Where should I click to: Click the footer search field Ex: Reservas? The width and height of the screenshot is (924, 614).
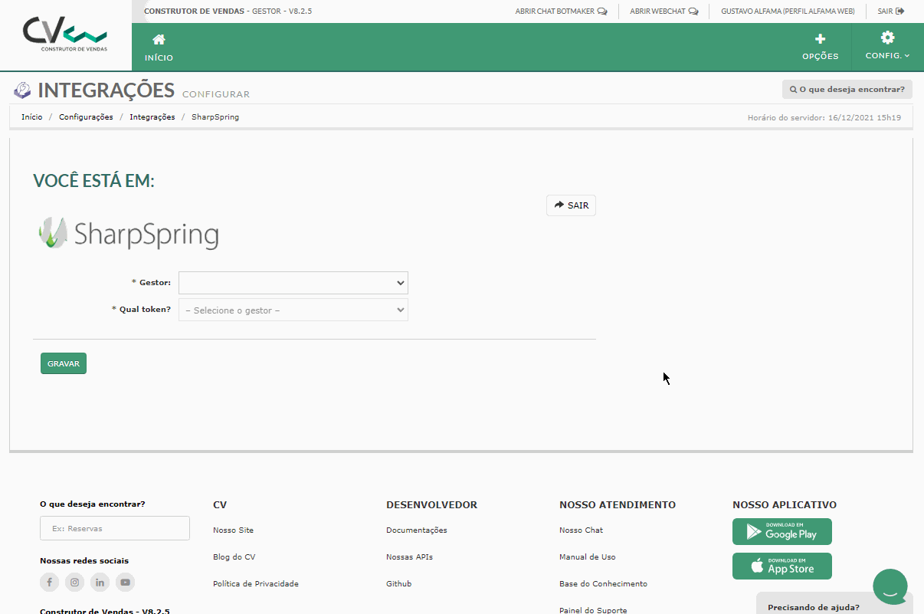pyautogui.click(x=115, y=528)
